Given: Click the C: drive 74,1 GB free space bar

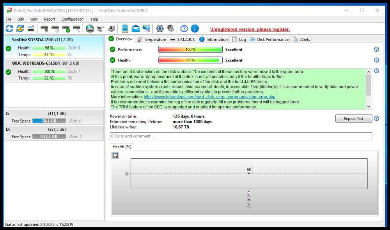Looking at the screenshot, I should 49,121.
